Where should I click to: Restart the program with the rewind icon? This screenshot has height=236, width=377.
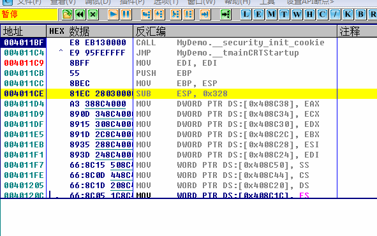(80, 15)
